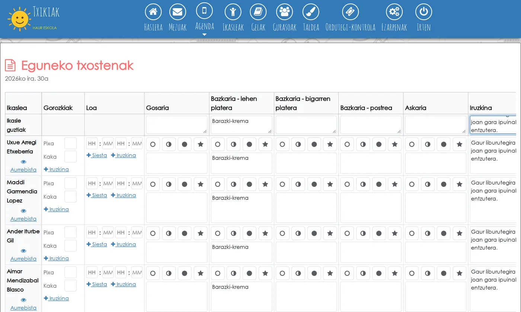Click Pixa count field for Aimar
The width and height of the screenshot is (521, 312).
[x=71, y=273]
